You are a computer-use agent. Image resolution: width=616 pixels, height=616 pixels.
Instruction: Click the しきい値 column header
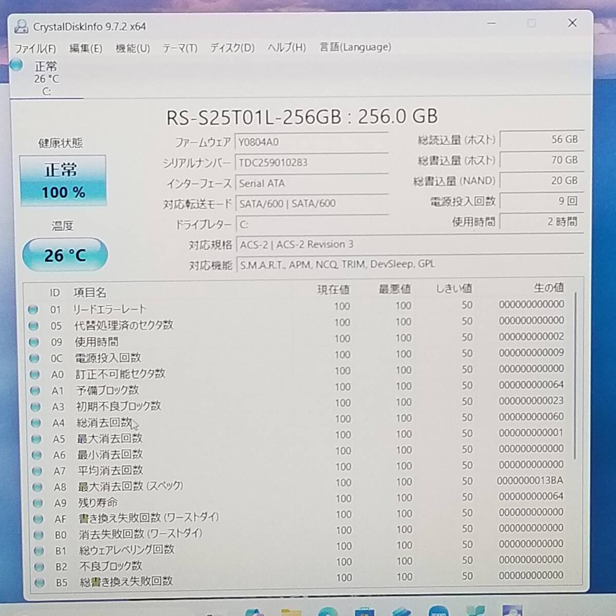pyautogui.click(x=454, y=288)
